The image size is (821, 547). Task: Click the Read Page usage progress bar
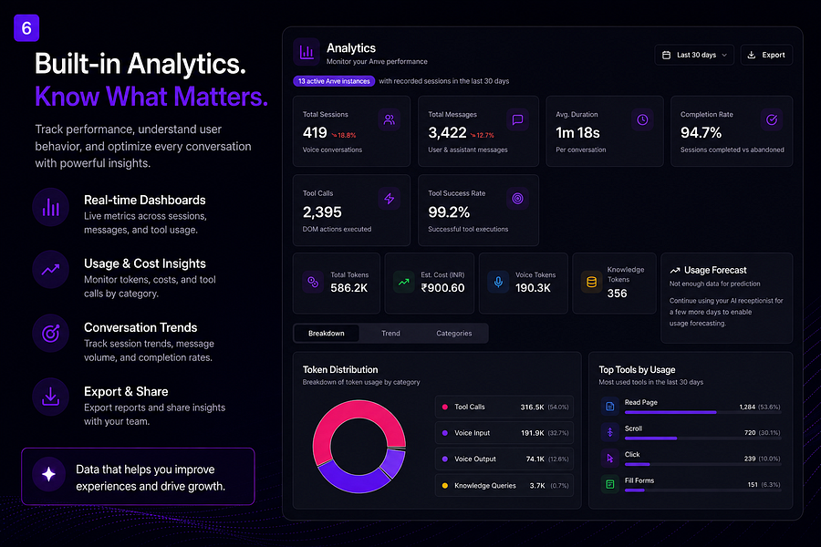click(x=702, y=412)
